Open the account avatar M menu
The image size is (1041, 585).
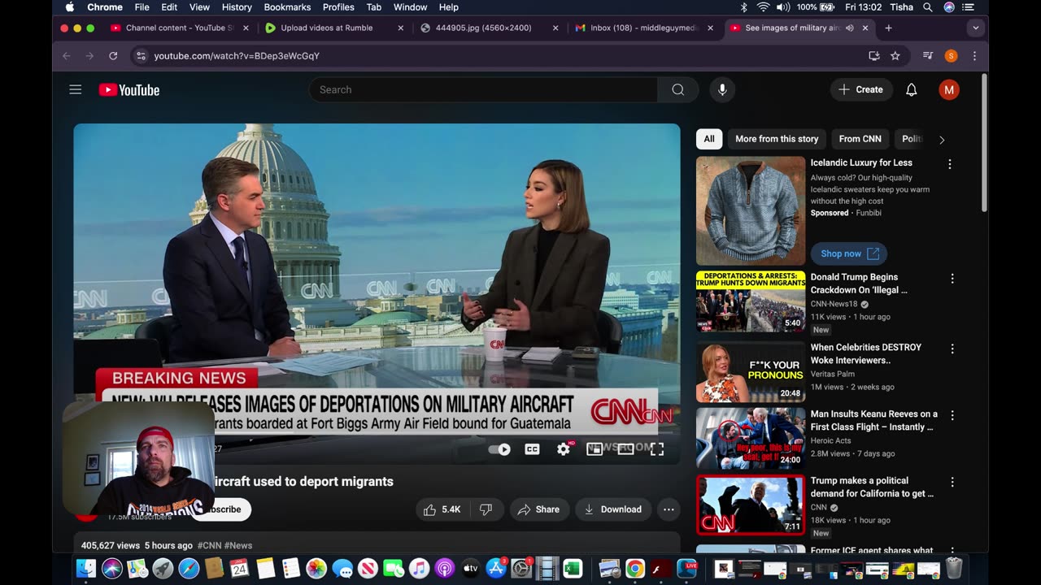[x=948, y=89]
